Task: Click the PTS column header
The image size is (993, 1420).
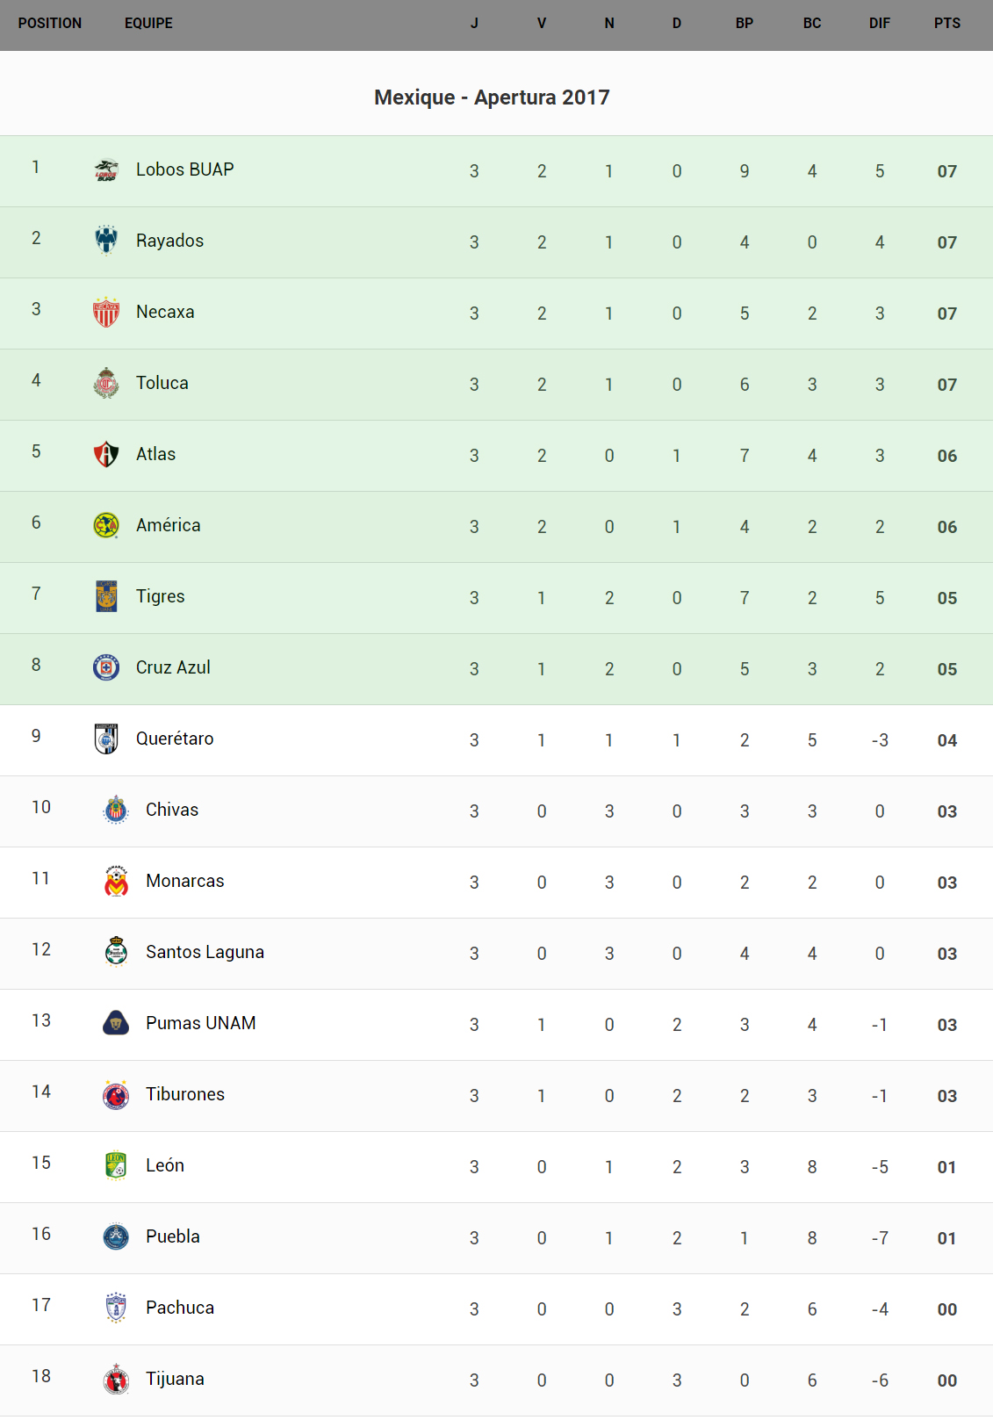Action: (946, 24)
